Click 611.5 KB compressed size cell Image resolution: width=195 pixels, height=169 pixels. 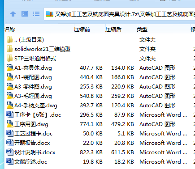point(122,152)
